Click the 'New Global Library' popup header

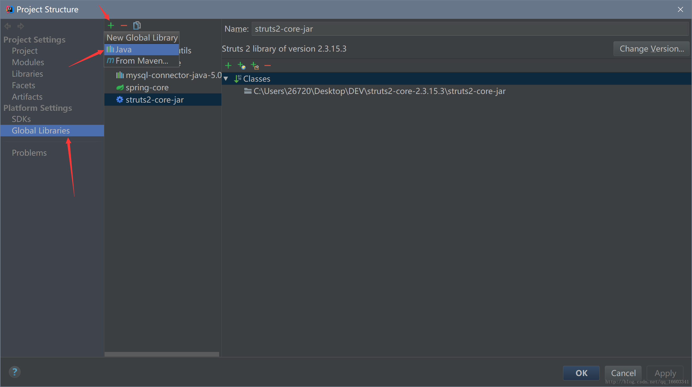(142, 38)
